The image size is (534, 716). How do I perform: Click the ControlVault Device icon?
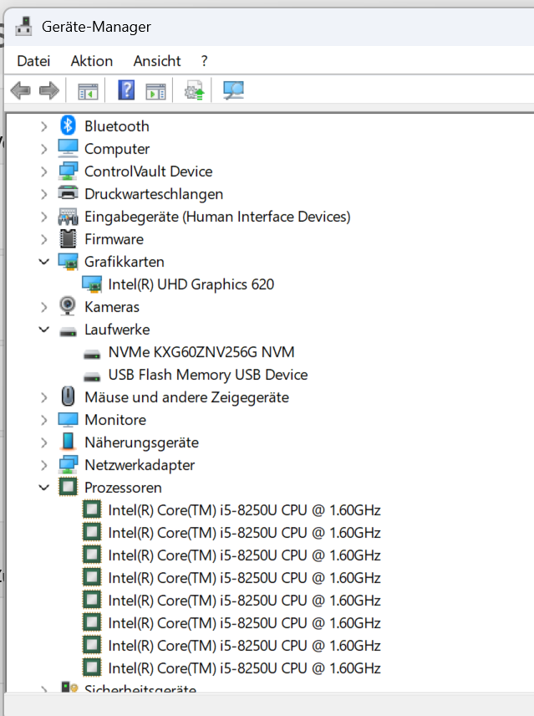pos(68,171)
